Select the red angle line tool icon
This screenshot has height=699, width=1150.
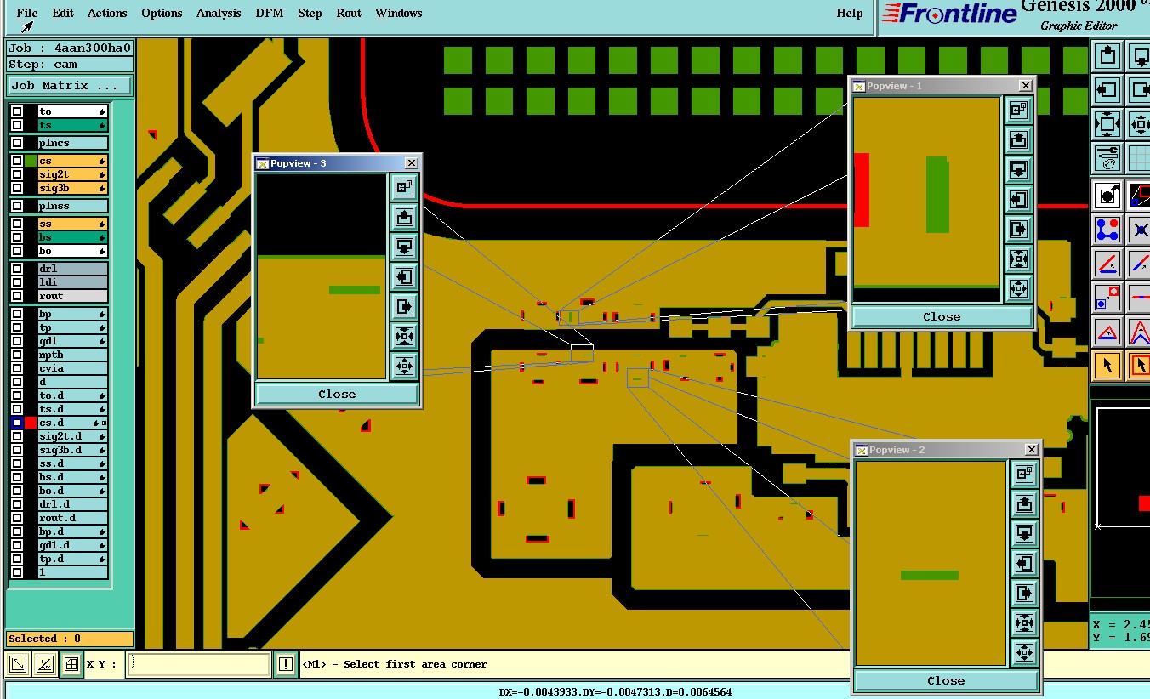(x=1107, y=264)
